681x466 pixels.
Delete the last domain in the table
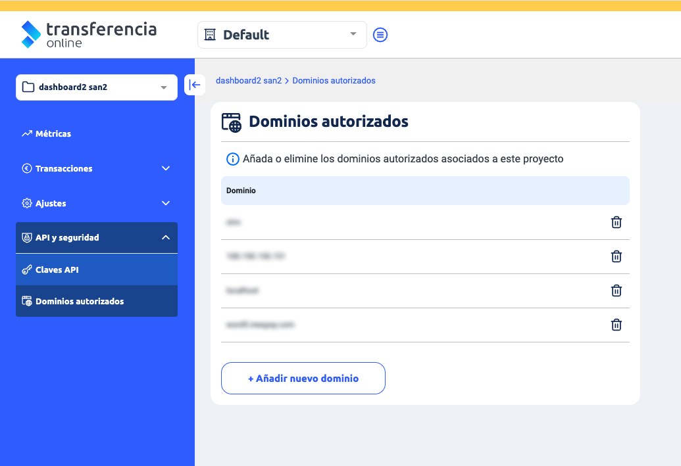[616, 325]
